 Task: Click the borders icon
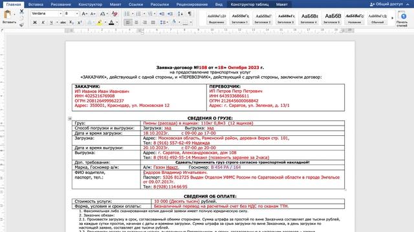click(x=186, y=23)
